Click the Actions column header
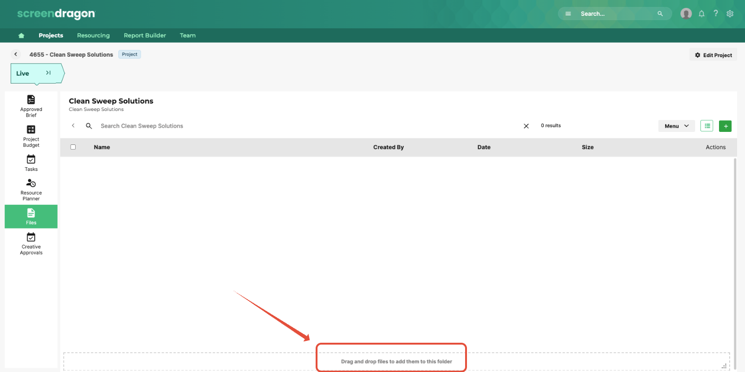This screenshot has height=372, width=745. point(715,147)
